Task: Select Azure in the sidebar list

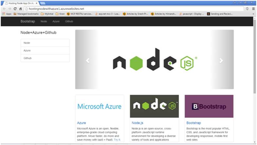Action: 45,51
